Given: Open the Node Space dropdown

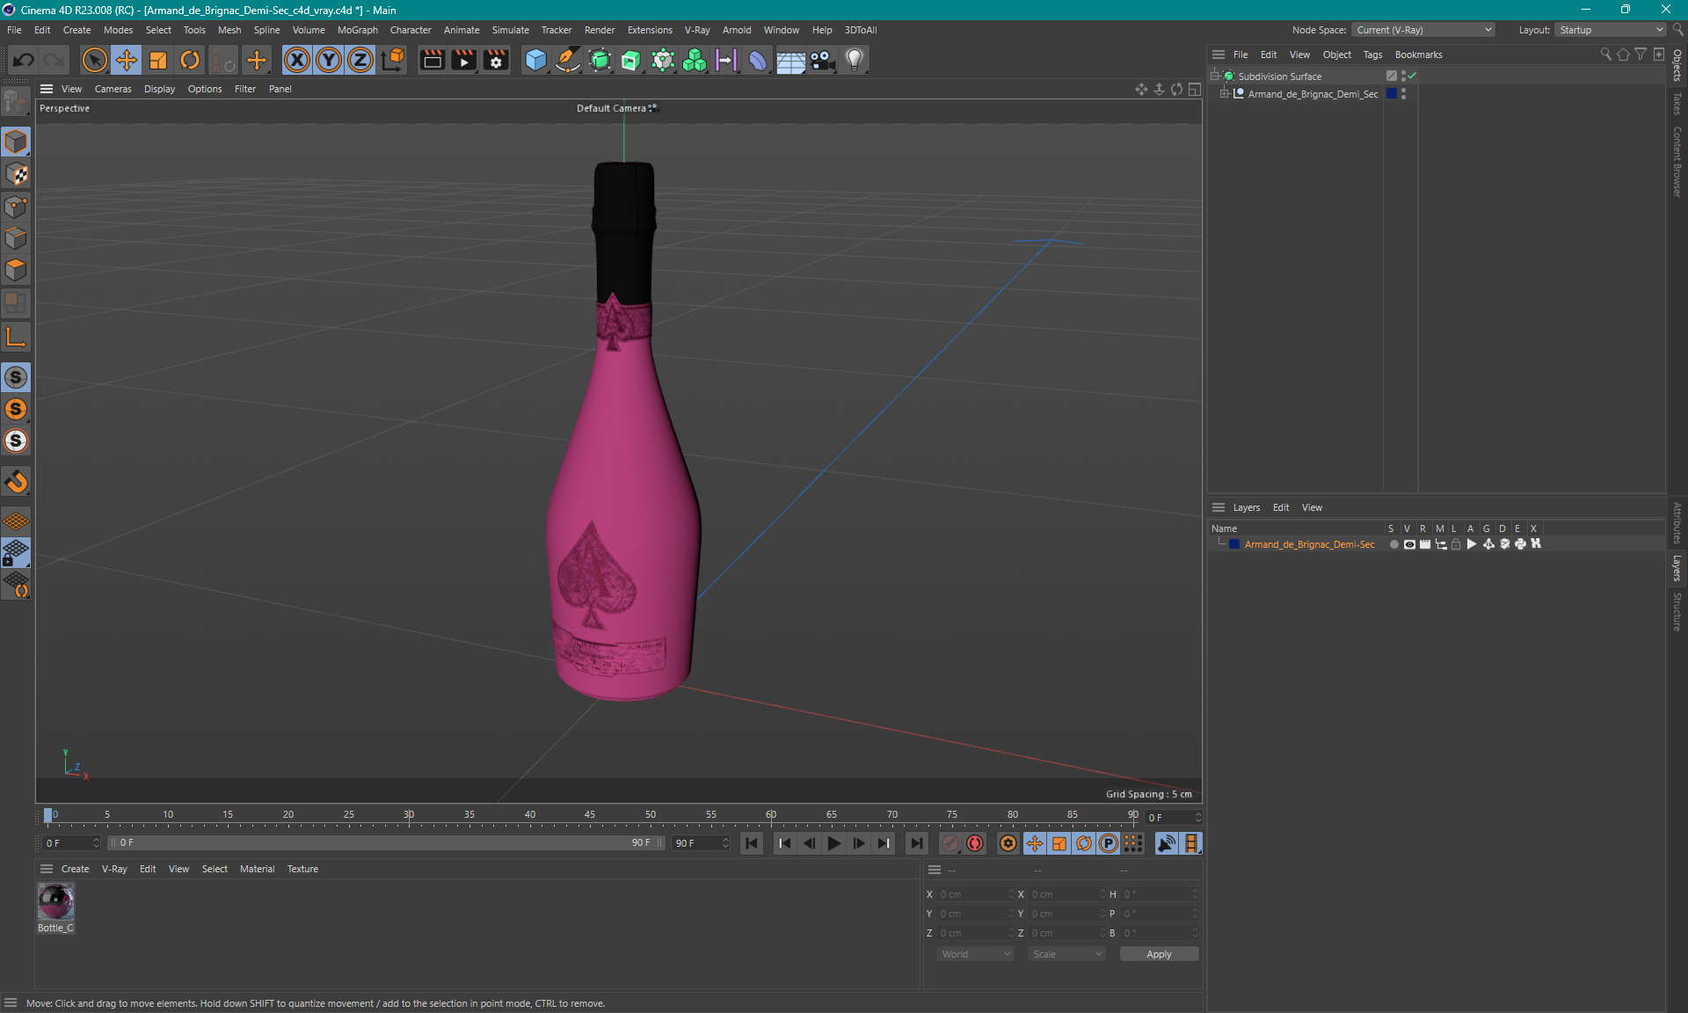Looking at the screenshot, I should click(x=1423, y=30).
